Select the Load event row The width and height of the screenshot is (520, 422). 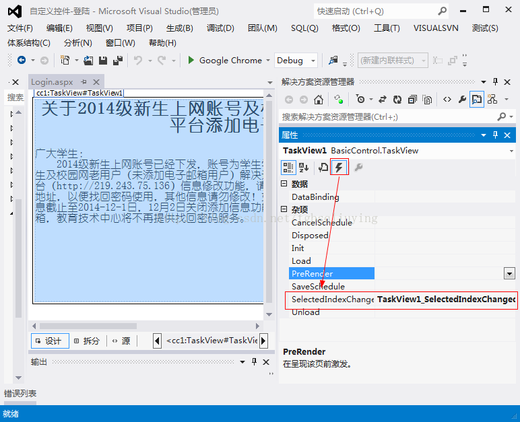[x=401, y=261]
